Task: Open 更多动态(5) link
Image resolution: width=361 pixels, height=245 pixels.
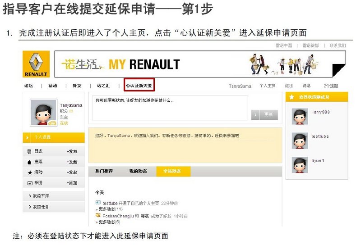Action: [x=110, y=222]
